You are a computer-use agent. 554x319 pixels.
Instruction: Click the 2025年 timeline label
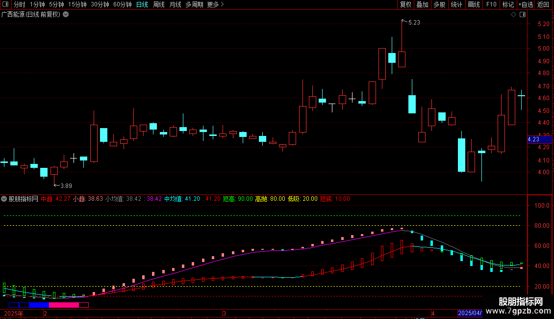(14, 313)
